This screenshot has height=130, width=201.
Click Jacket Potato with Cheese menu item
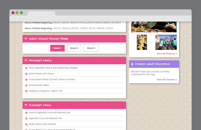(41, 74)
